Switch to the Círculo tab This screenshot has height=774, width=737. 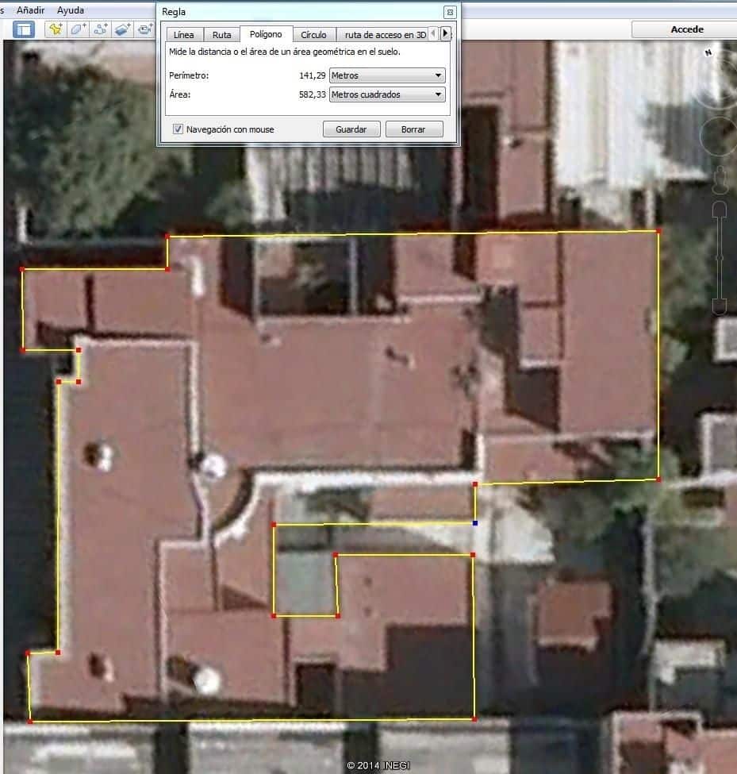pyautogui.click(x=313, y=35)
